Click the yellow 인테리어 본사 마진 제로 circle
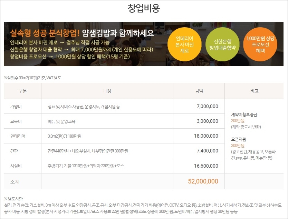This screenshot has width=288, height=219. click(x=184, y=44)
